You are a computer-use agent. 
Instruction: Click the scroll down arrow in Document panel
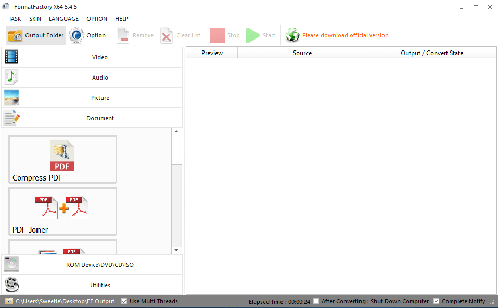pos(176,250)
